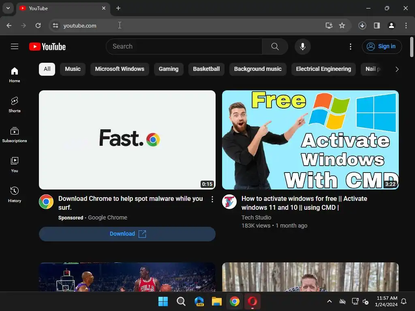Click the browser back arrow
This screenshot has height=311, width=415.
pos(9,26)
